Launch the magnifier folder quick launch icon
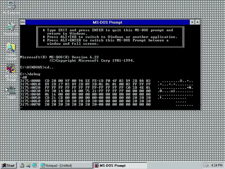The height and width of the screenshot is (169, 225). (x=28, y=165)
